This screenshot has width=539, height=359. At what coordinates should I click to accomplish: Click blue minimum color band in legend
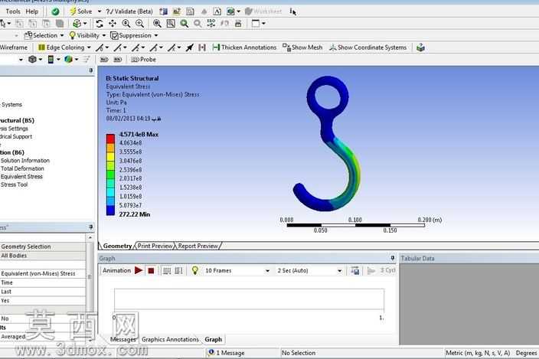coord(110,211)
